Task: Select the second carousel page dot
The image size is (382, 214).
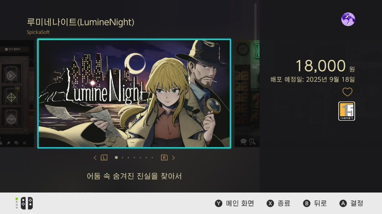Action: 122,158
